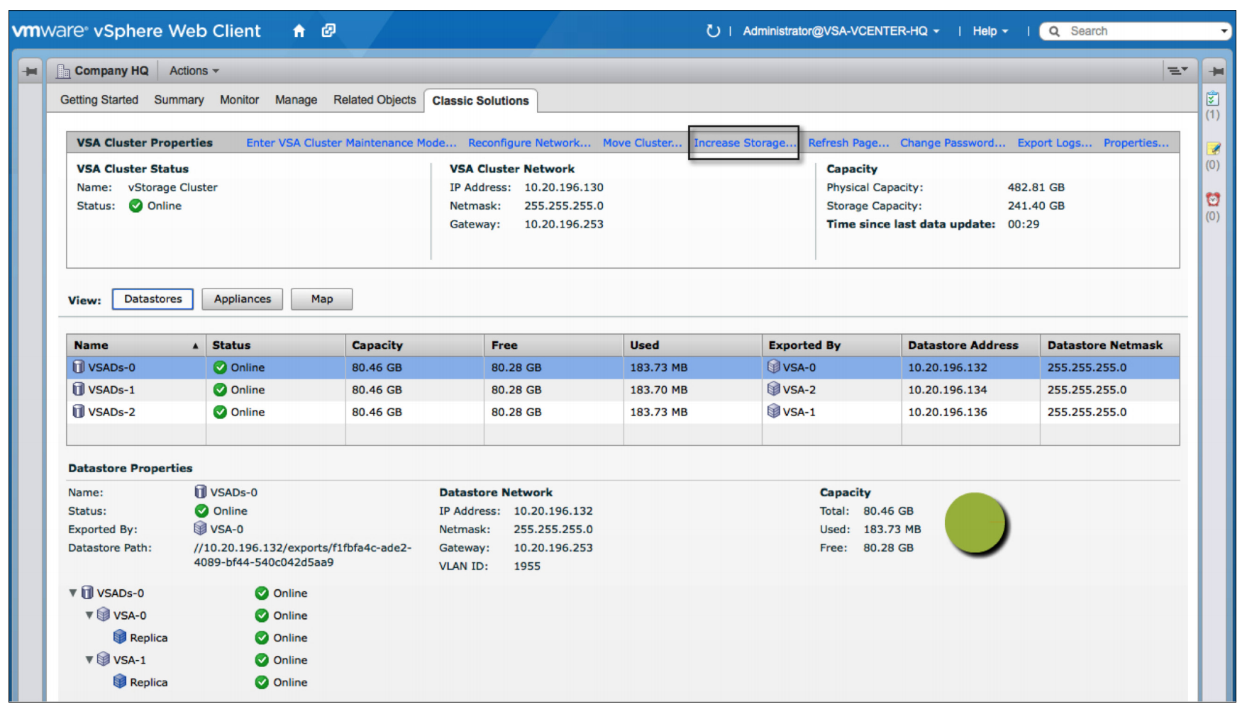Switch to the Monitor tab
Viewport: 1247px width, 709px height.
click(x=239, y=100)
